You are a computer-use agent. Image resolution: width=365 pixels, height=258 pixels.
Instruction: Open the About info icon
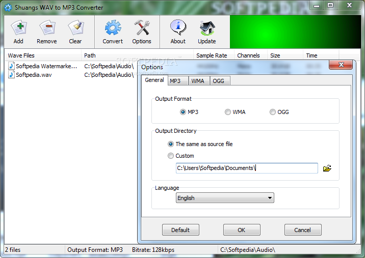[178, 27]
